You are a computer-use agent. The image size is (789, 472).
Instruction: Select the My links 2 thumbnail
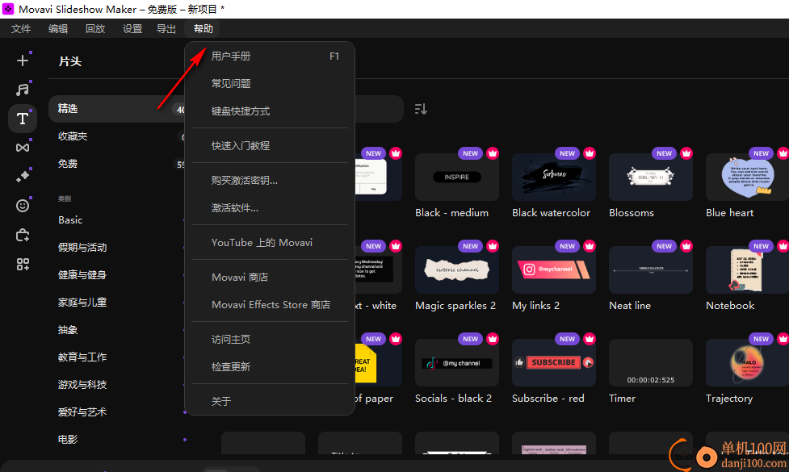pos(553,270)
